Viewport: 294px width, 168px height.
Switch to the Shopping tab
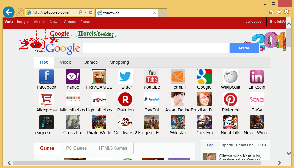pos(119,62)
